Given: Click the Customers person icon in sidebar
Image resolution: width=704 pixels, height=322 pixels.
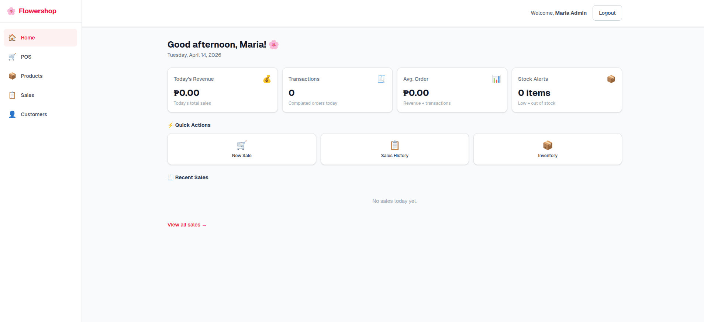Looking at the screenshot, I should click(12, 114).
